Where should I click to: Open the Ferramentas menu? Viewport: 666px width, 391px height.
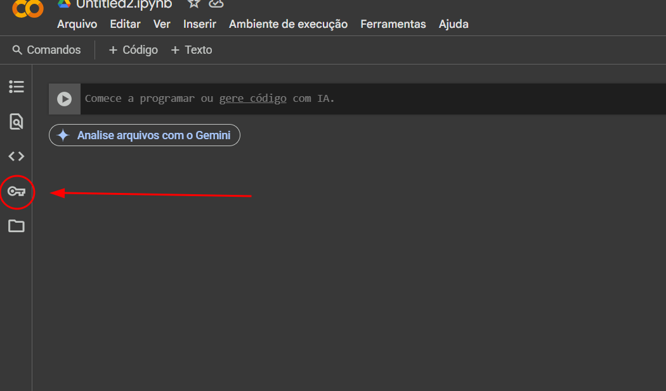[393, 24]
